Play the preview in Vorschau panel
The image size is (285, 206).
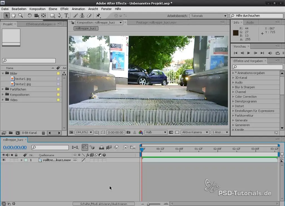(x=249, y=53)
